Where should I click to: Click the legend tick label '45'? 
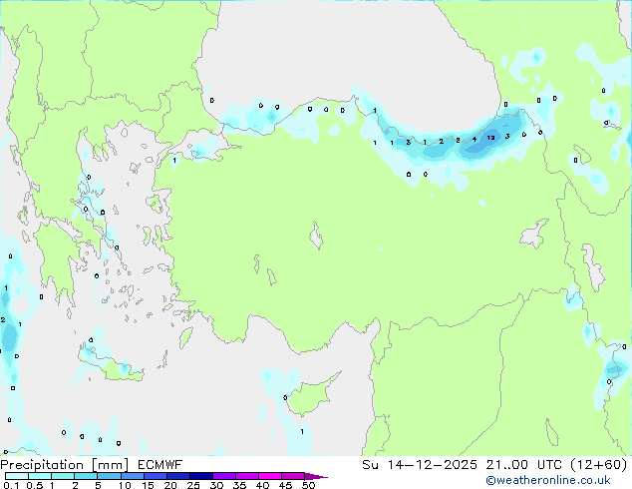pos(285,485)
